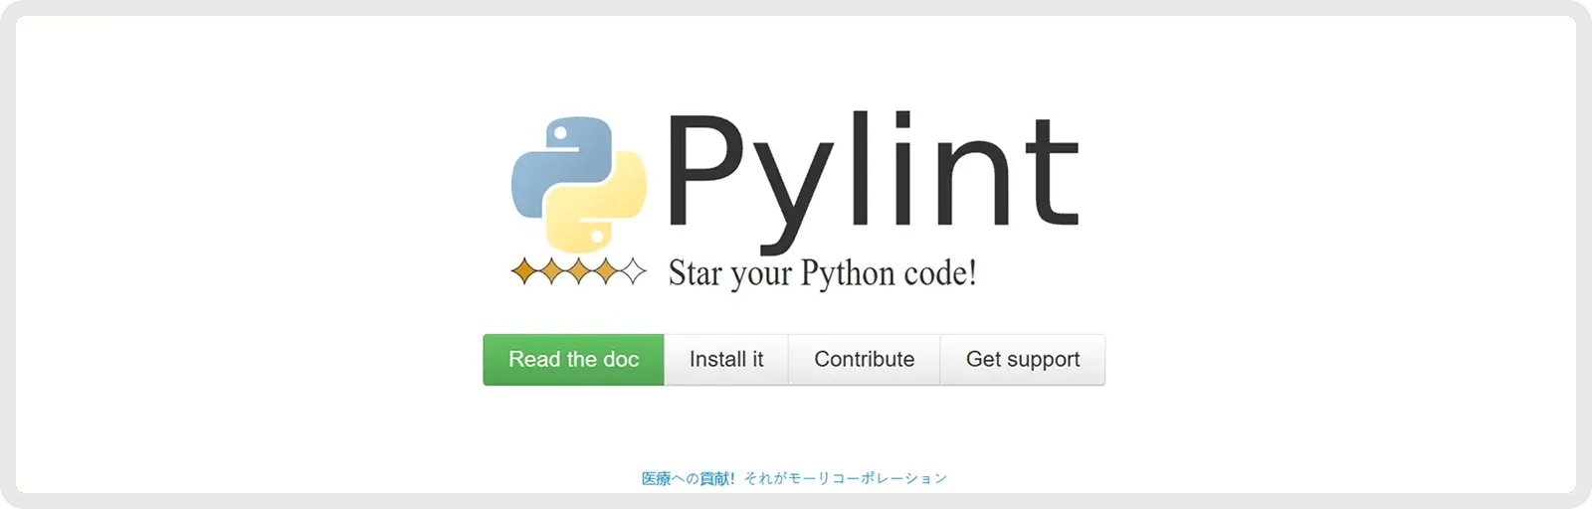Viewport: 1592px width, 509px height.
Task: Click the large letter P in Pylint
Action: [708, 169]
